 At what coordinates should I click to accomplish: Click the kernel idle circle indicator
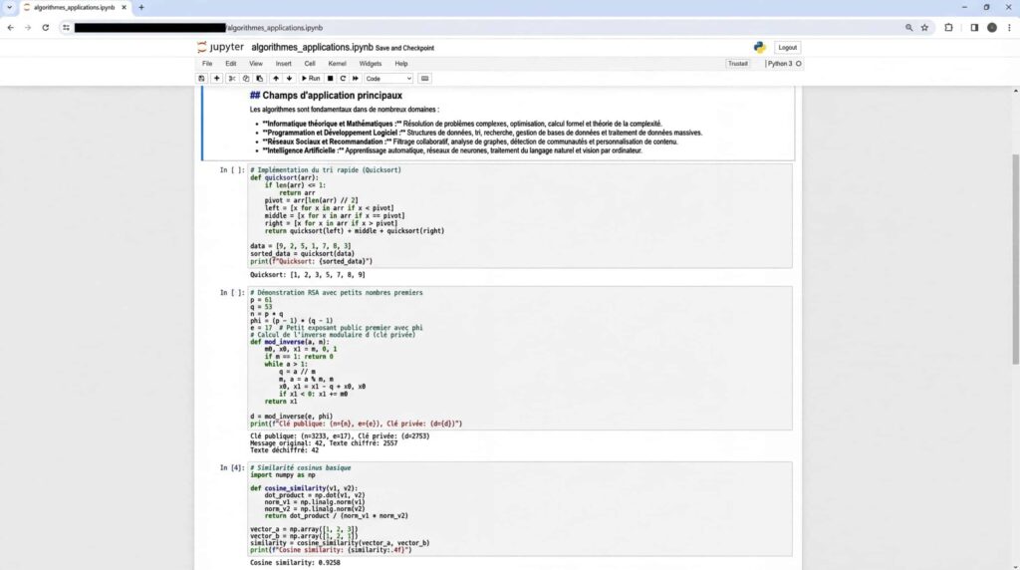[x=798, y=64]
